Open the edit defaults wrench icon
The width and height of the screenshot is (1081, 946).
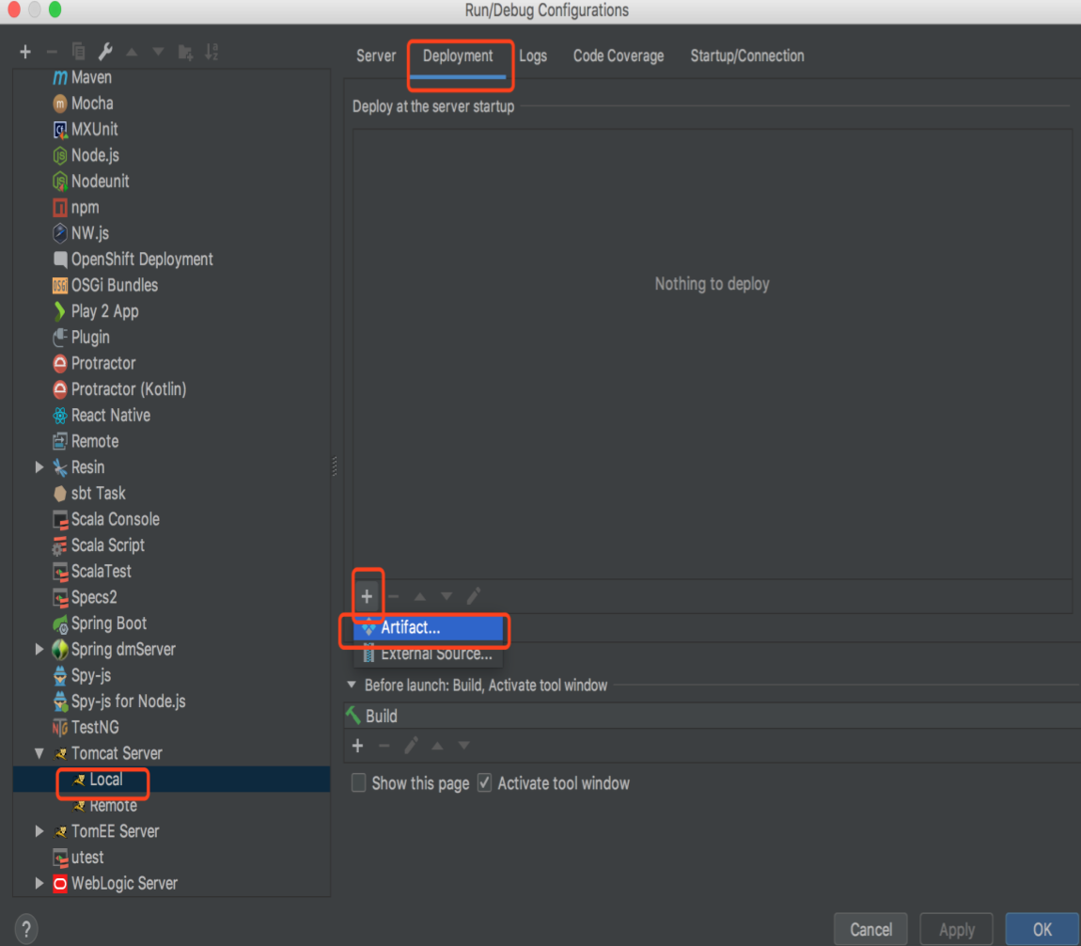click(x=105, y=52)
